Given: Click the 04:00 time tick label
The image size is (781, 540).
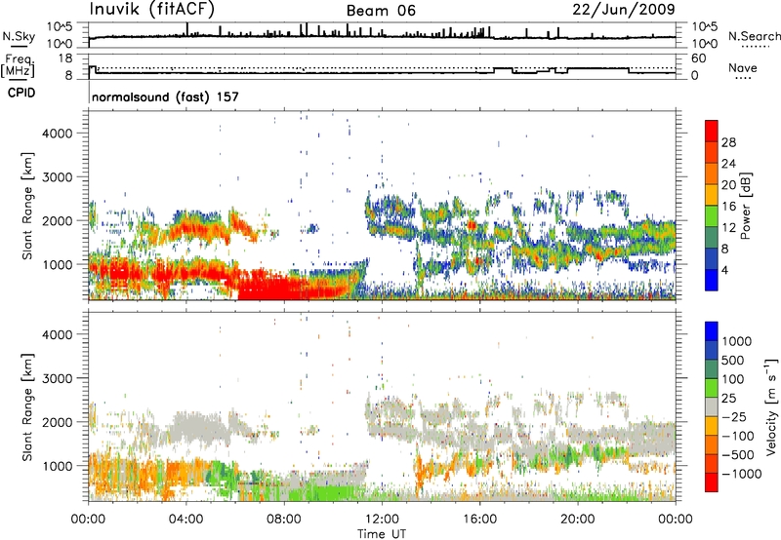Looking at the screenshot, I should pyautogui.click(x=185, y=520).
